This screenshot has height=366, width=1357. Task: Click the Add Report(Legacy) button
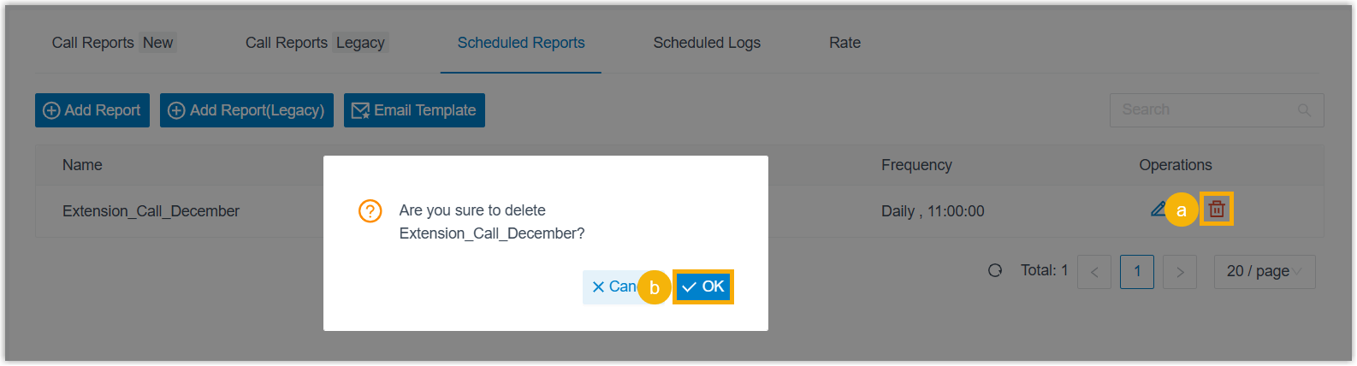[x=246, y=110]
